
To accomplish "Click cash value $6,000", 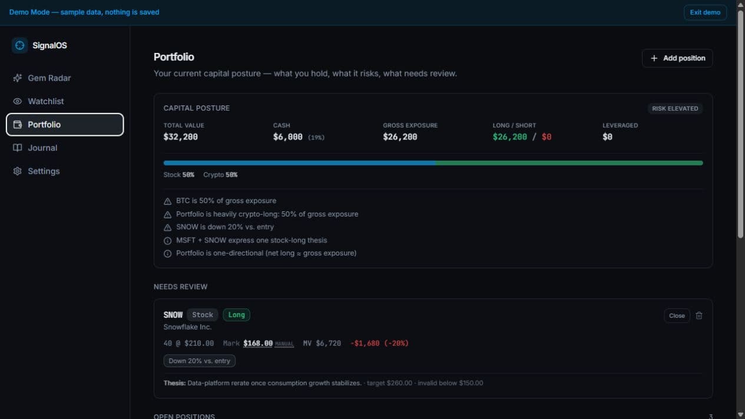I will tap(288, 137).
